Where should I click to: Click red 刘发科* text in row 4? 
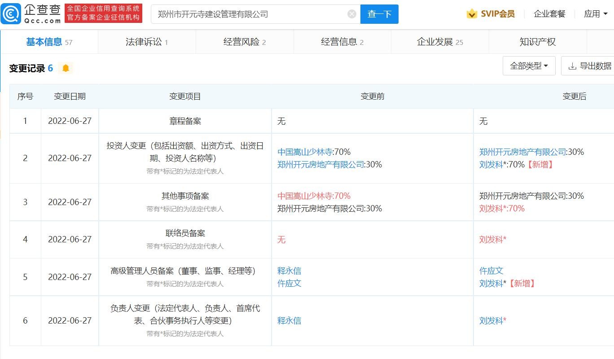pos(493,240)
